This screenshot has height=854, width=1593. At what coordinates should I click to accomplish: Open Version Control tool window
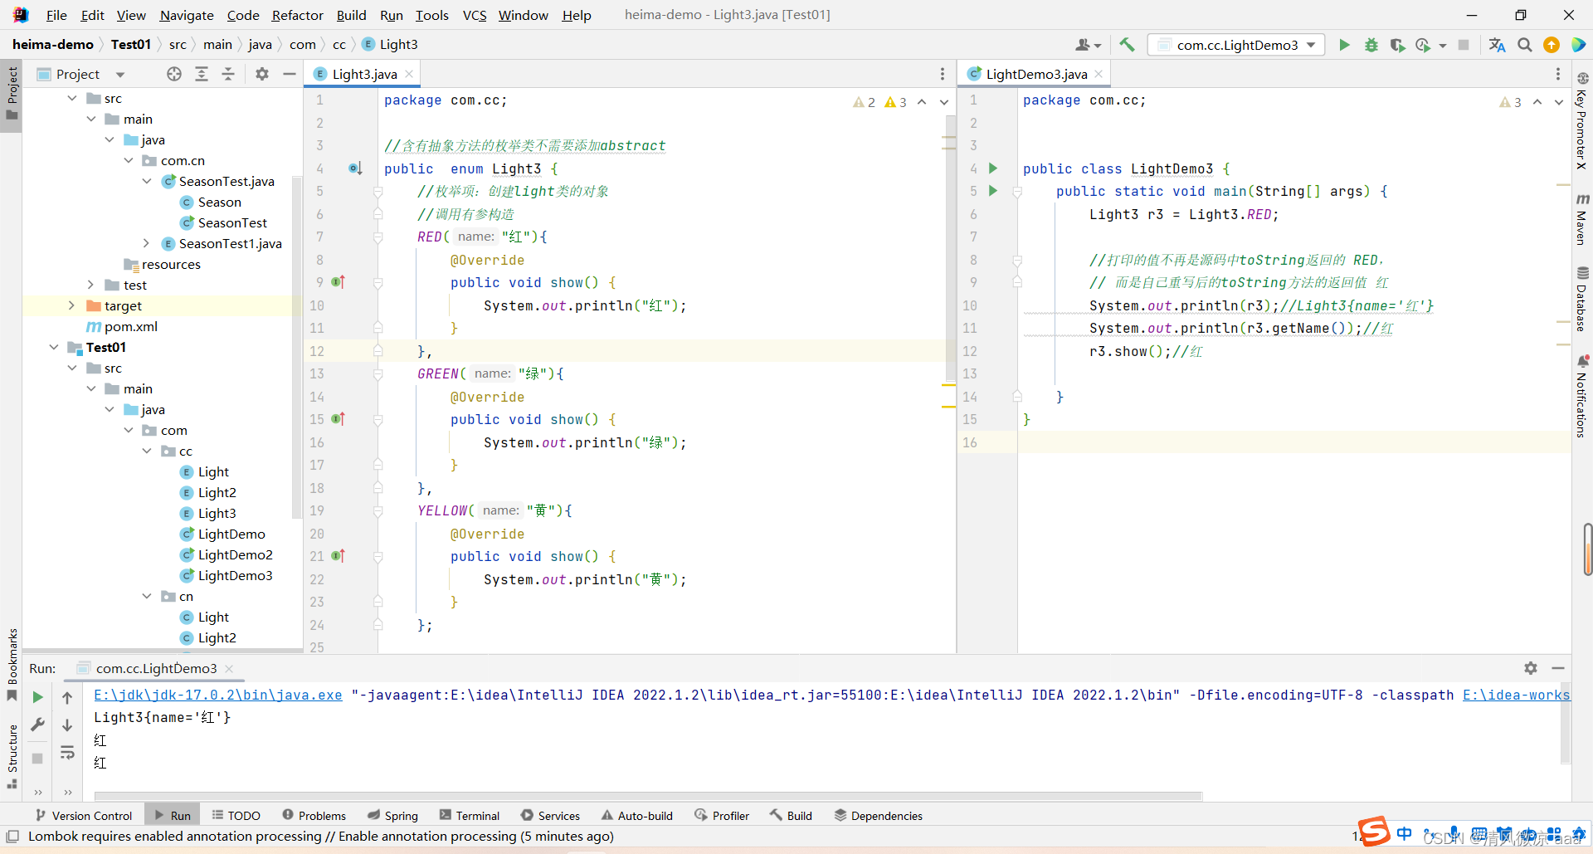click(83, 816)
